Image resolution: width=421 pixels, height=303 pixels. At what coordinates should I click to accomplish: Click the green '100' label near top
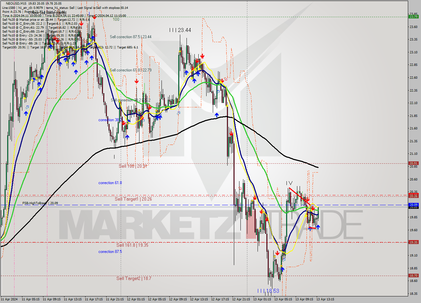116,19
